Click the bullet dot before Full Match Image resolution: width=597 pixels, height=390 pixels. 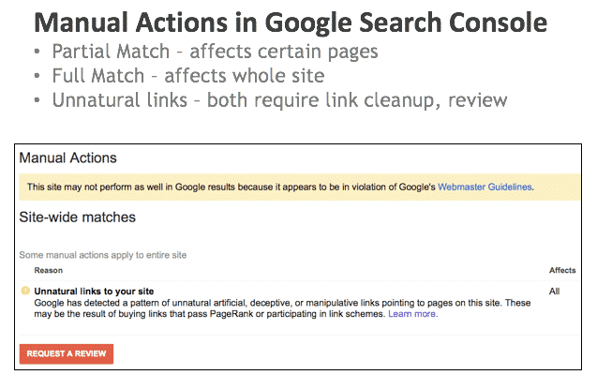coord(37,75)
